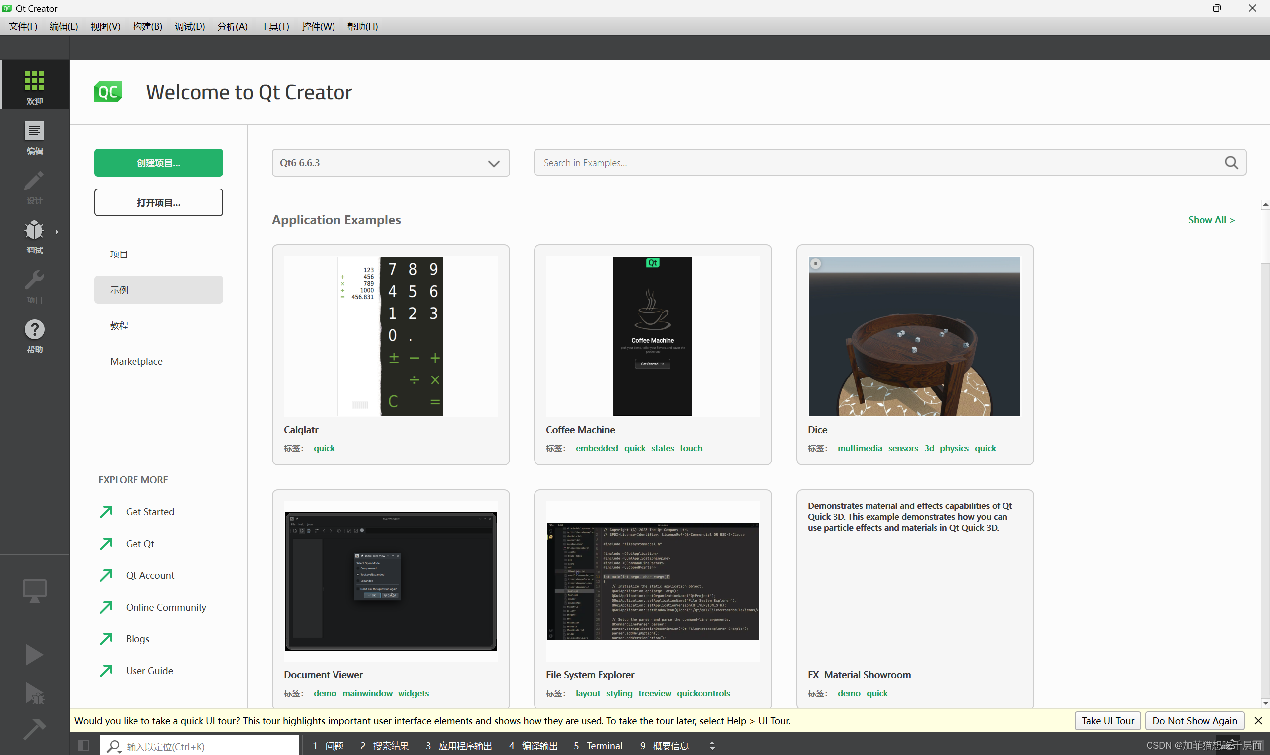1270x755 pixels.
Task: Open the File System Explorer thumbnail
Action: click(x=653, y=581)
